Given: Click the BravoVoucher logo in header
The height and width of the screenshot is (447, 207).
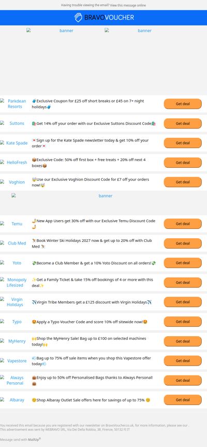Looking at the screenshot, I should (x=104, y=18).
